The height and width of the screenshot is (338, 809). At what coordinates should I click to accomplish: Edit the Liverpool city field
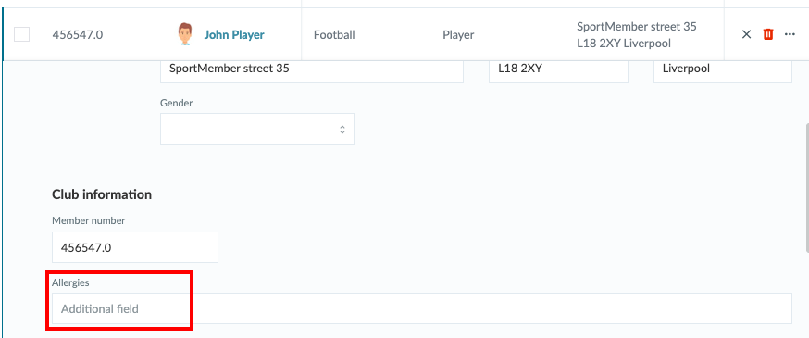722,69
